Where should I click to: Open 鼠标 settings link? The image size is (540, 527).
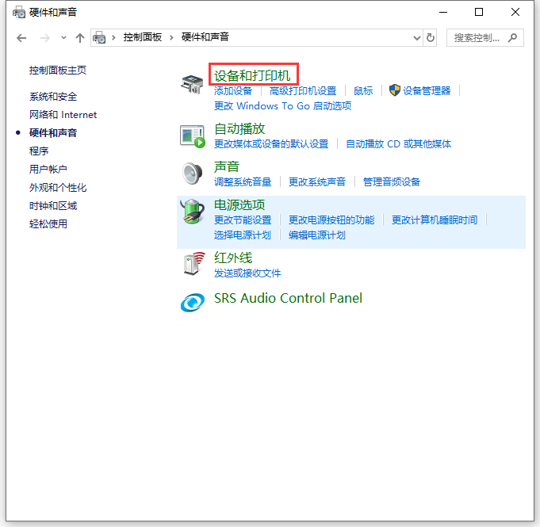(x=363, y=91)
